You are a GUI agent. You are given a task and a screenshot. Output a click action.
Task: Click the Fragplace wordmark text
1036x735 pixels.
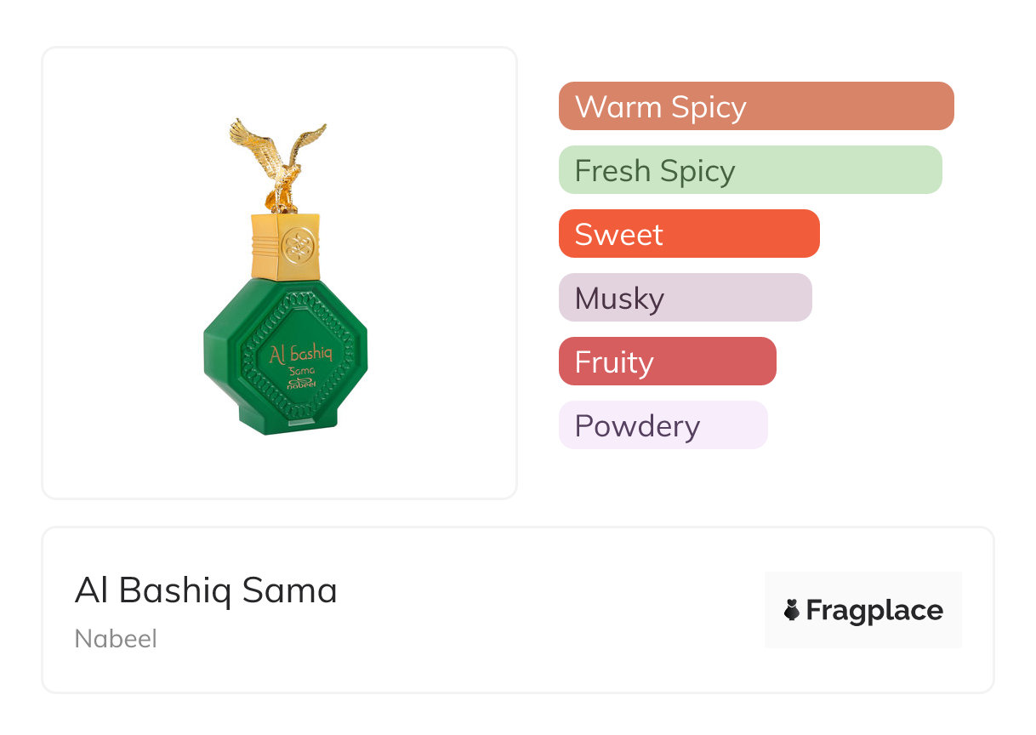tap(874, 610)
